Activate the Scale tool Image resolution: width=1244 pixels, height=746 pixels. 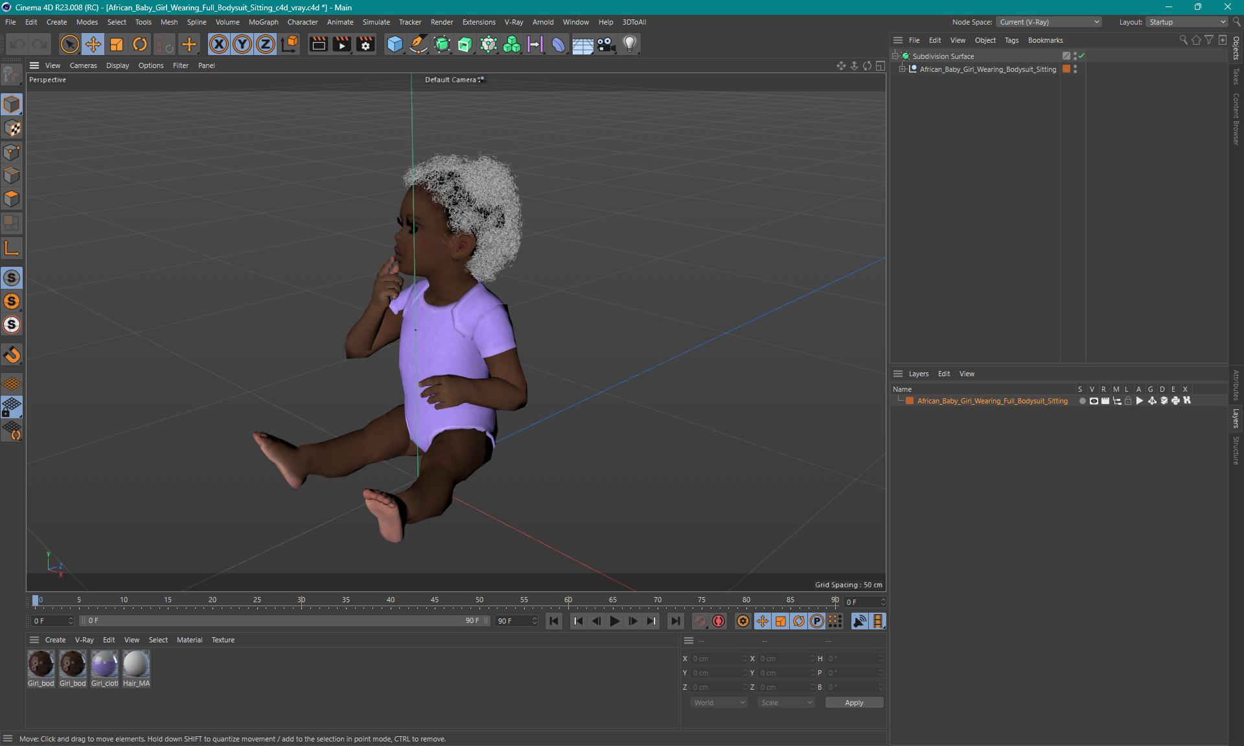tap(117, 44)
